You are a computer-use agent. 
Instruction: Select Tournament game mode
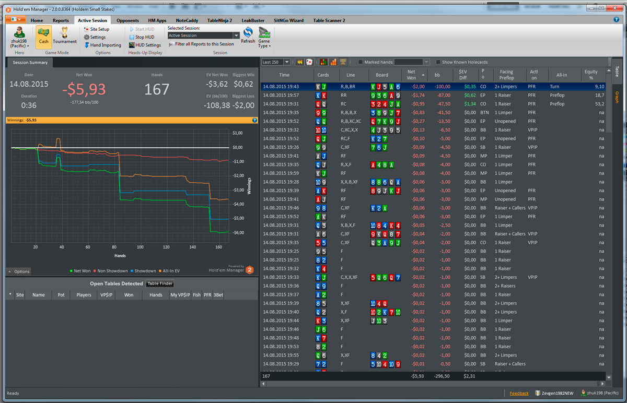point(65,37)
